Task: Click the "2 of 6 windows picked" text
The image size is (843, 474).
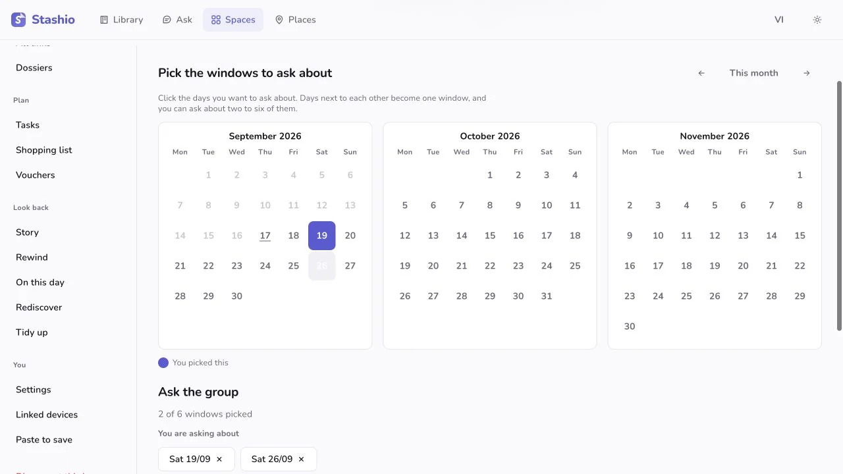Action: [x=205, y=414]
